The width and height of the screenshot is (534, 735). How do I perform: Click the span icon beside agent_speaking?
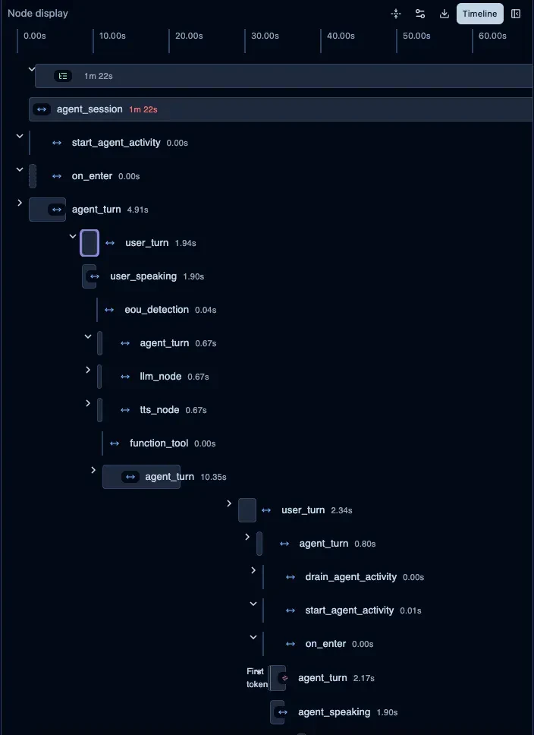(283, 712)
